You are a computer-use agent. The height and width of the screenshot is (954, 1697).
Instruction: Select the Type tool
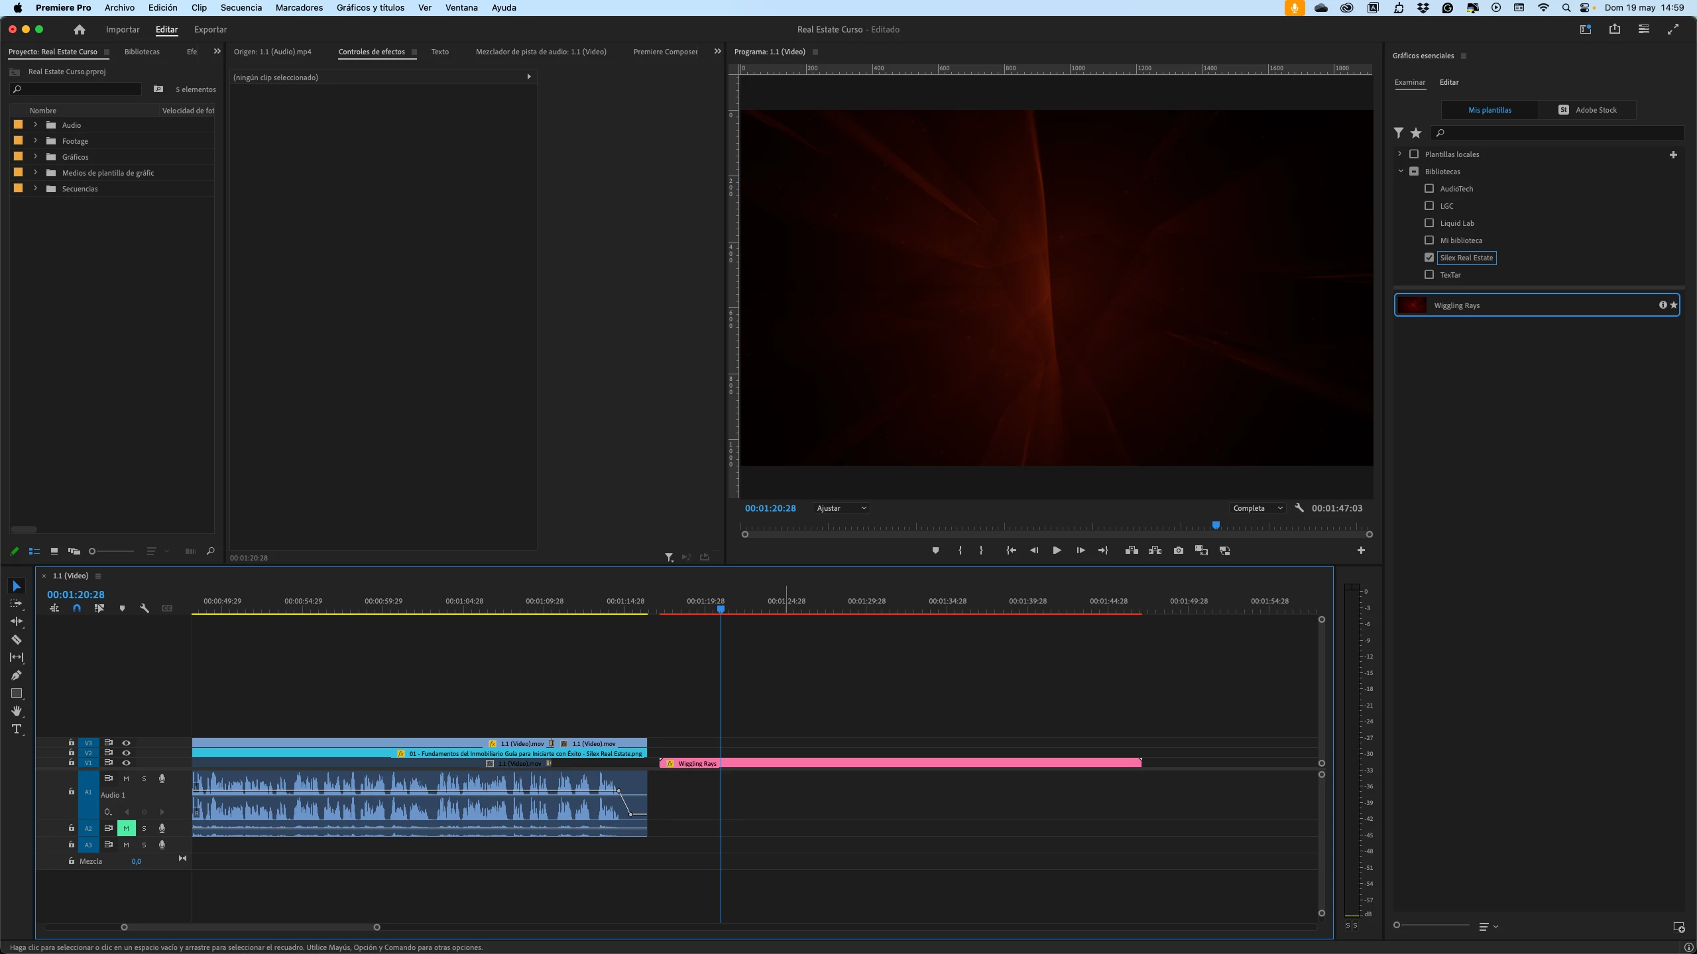(17, 729)
